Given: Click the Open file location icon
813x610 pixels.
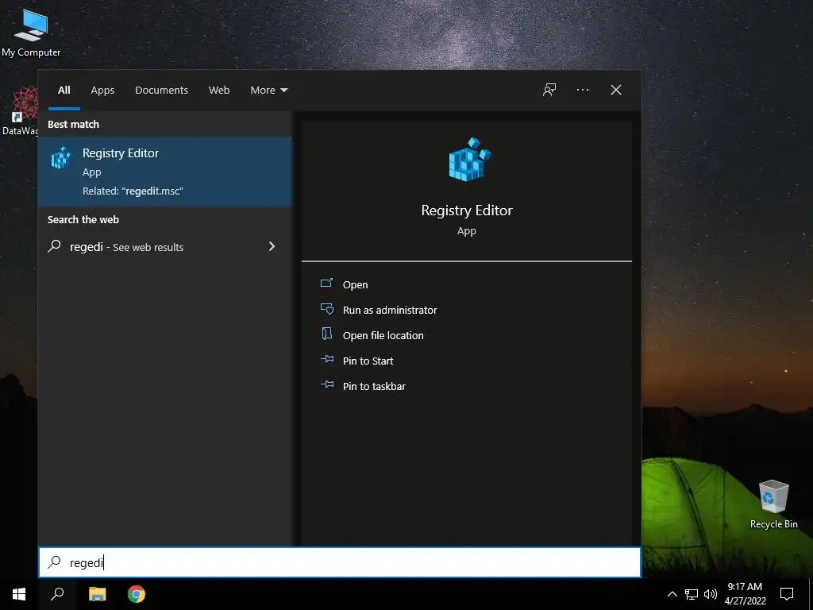Looking at the screenshot, I should [x=326, y=334].
